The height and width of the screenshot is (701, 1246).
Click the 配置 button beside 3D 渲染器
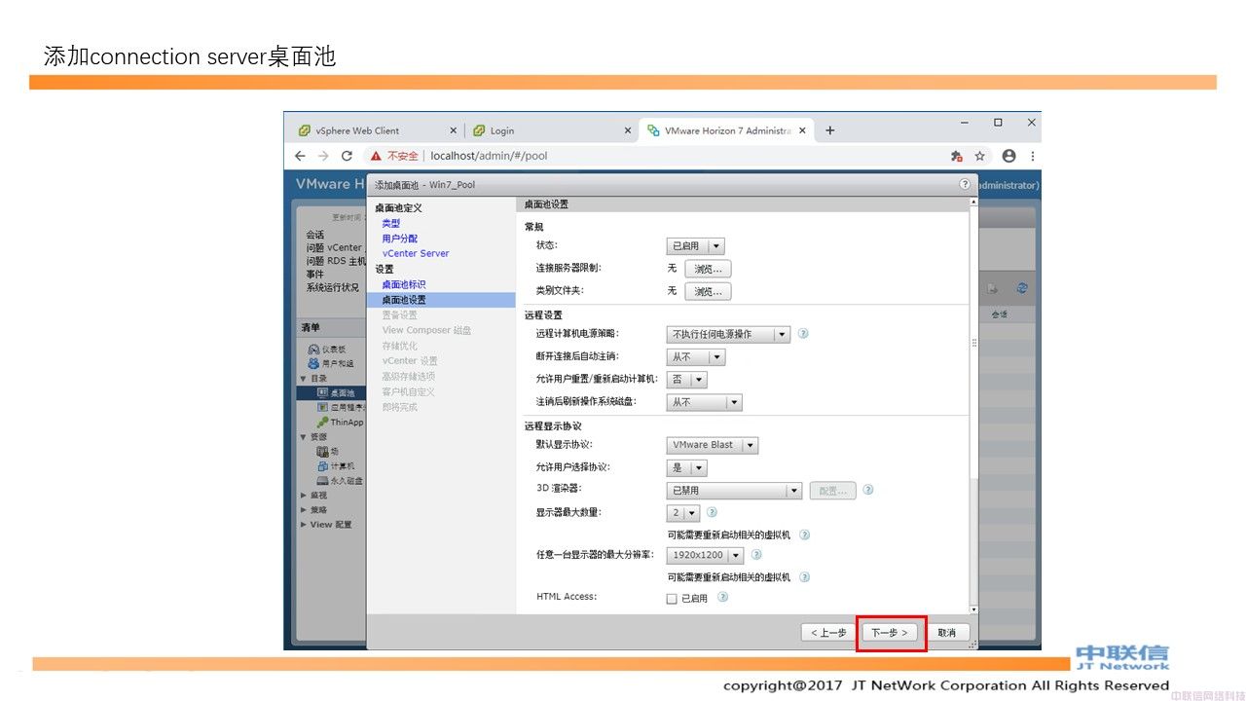click(833, 491)
